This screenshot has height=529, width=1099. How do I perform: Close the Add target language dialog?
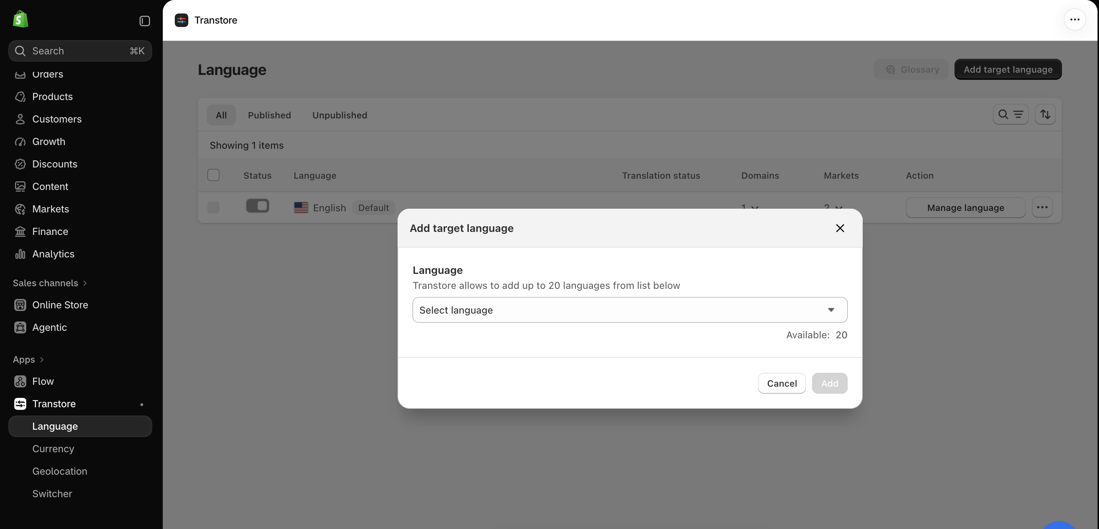pos(839,228)
